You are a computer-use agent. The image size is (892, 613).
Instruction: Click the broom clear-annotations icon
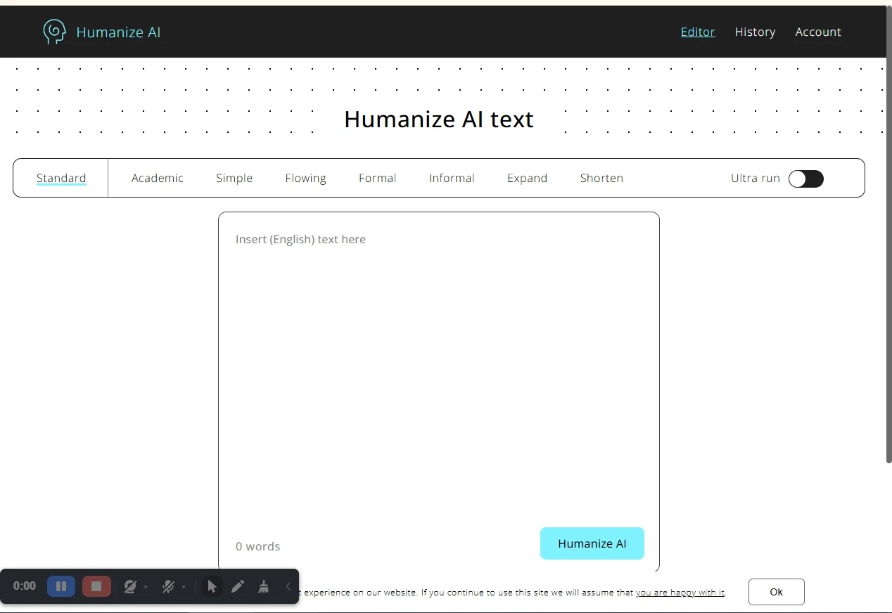pyautogui.click(x=263, y=586)
